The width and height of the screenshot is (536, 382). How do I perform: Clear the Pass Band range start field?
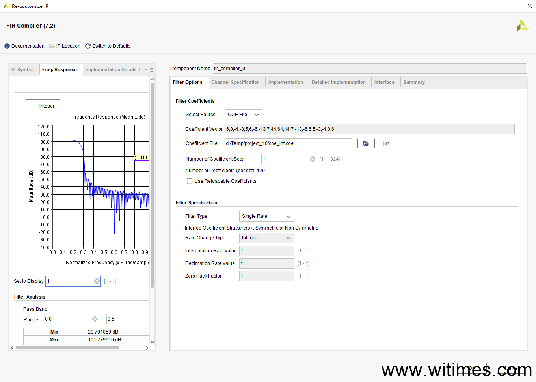(x=95, y=319)
